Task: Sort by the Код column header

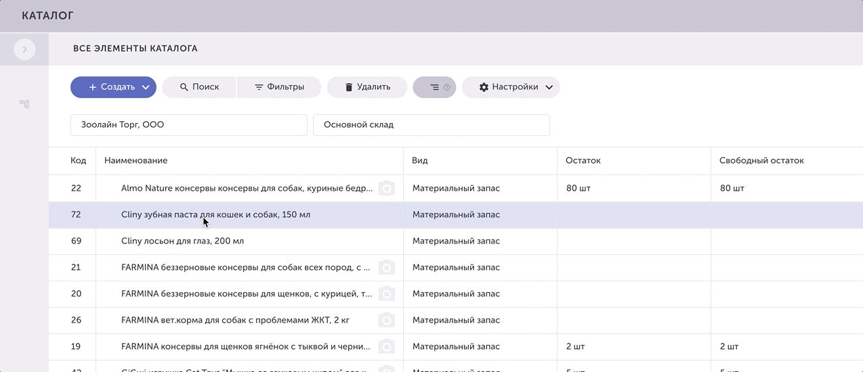Action: [x=79, y=161]
